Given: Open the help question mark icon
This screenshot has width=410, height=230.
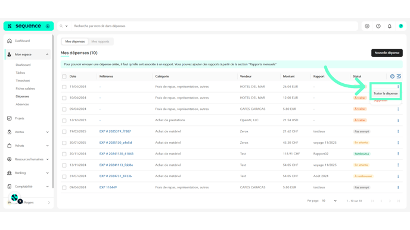Looking at the screenshot, I should pos(401,26).
